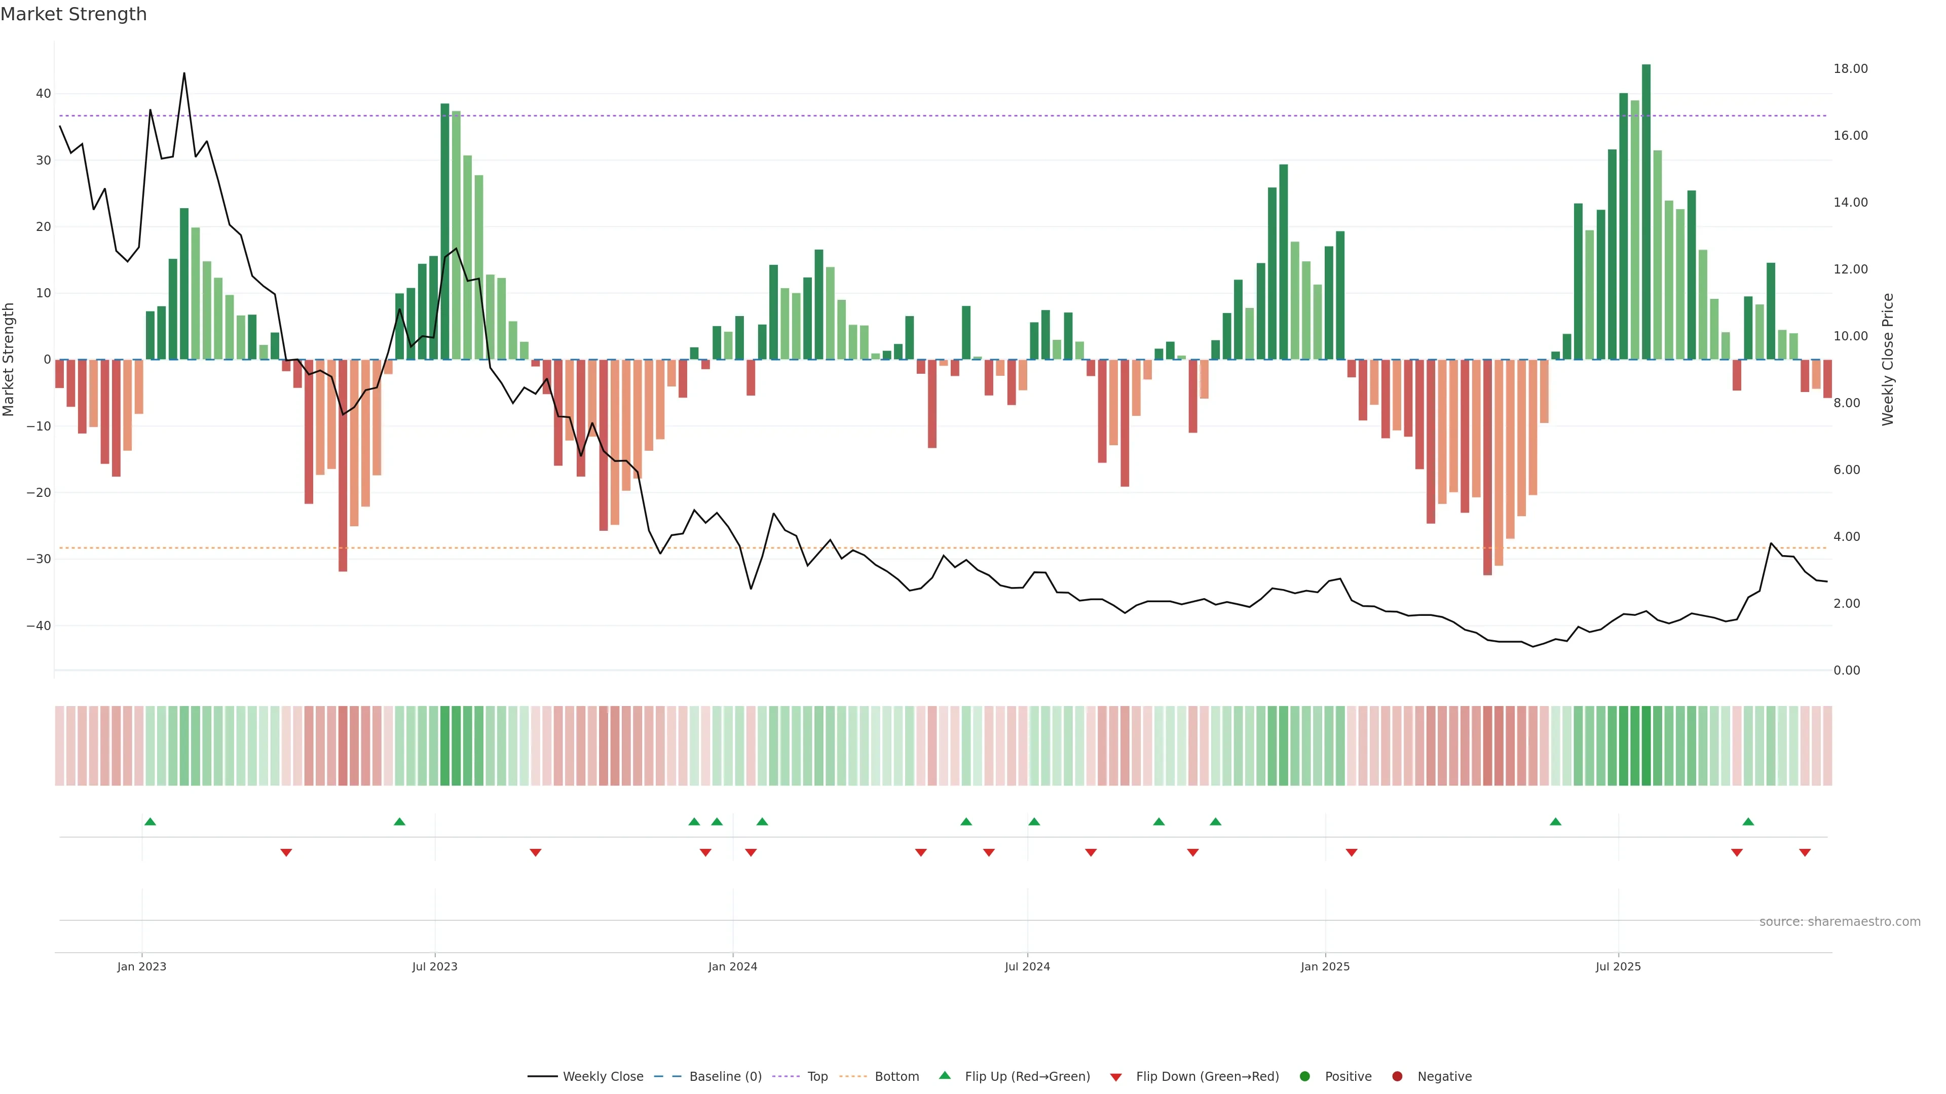Click red flip-down marker after Jan 2025
The width and height of the screenshot is (1946, 1094).
(1352, 852)
